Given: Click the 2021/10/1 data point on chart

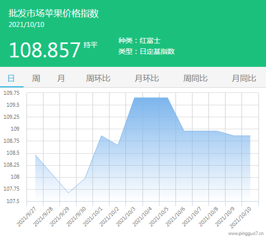Looking at the screenshot, I should click(x=101, y=136).
